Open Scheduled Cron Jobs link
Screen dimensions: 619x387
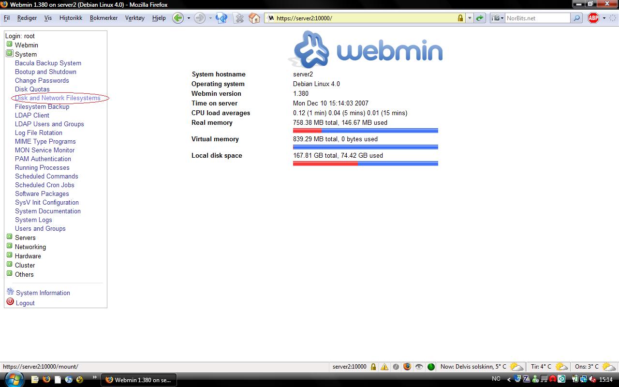(44, 185)
